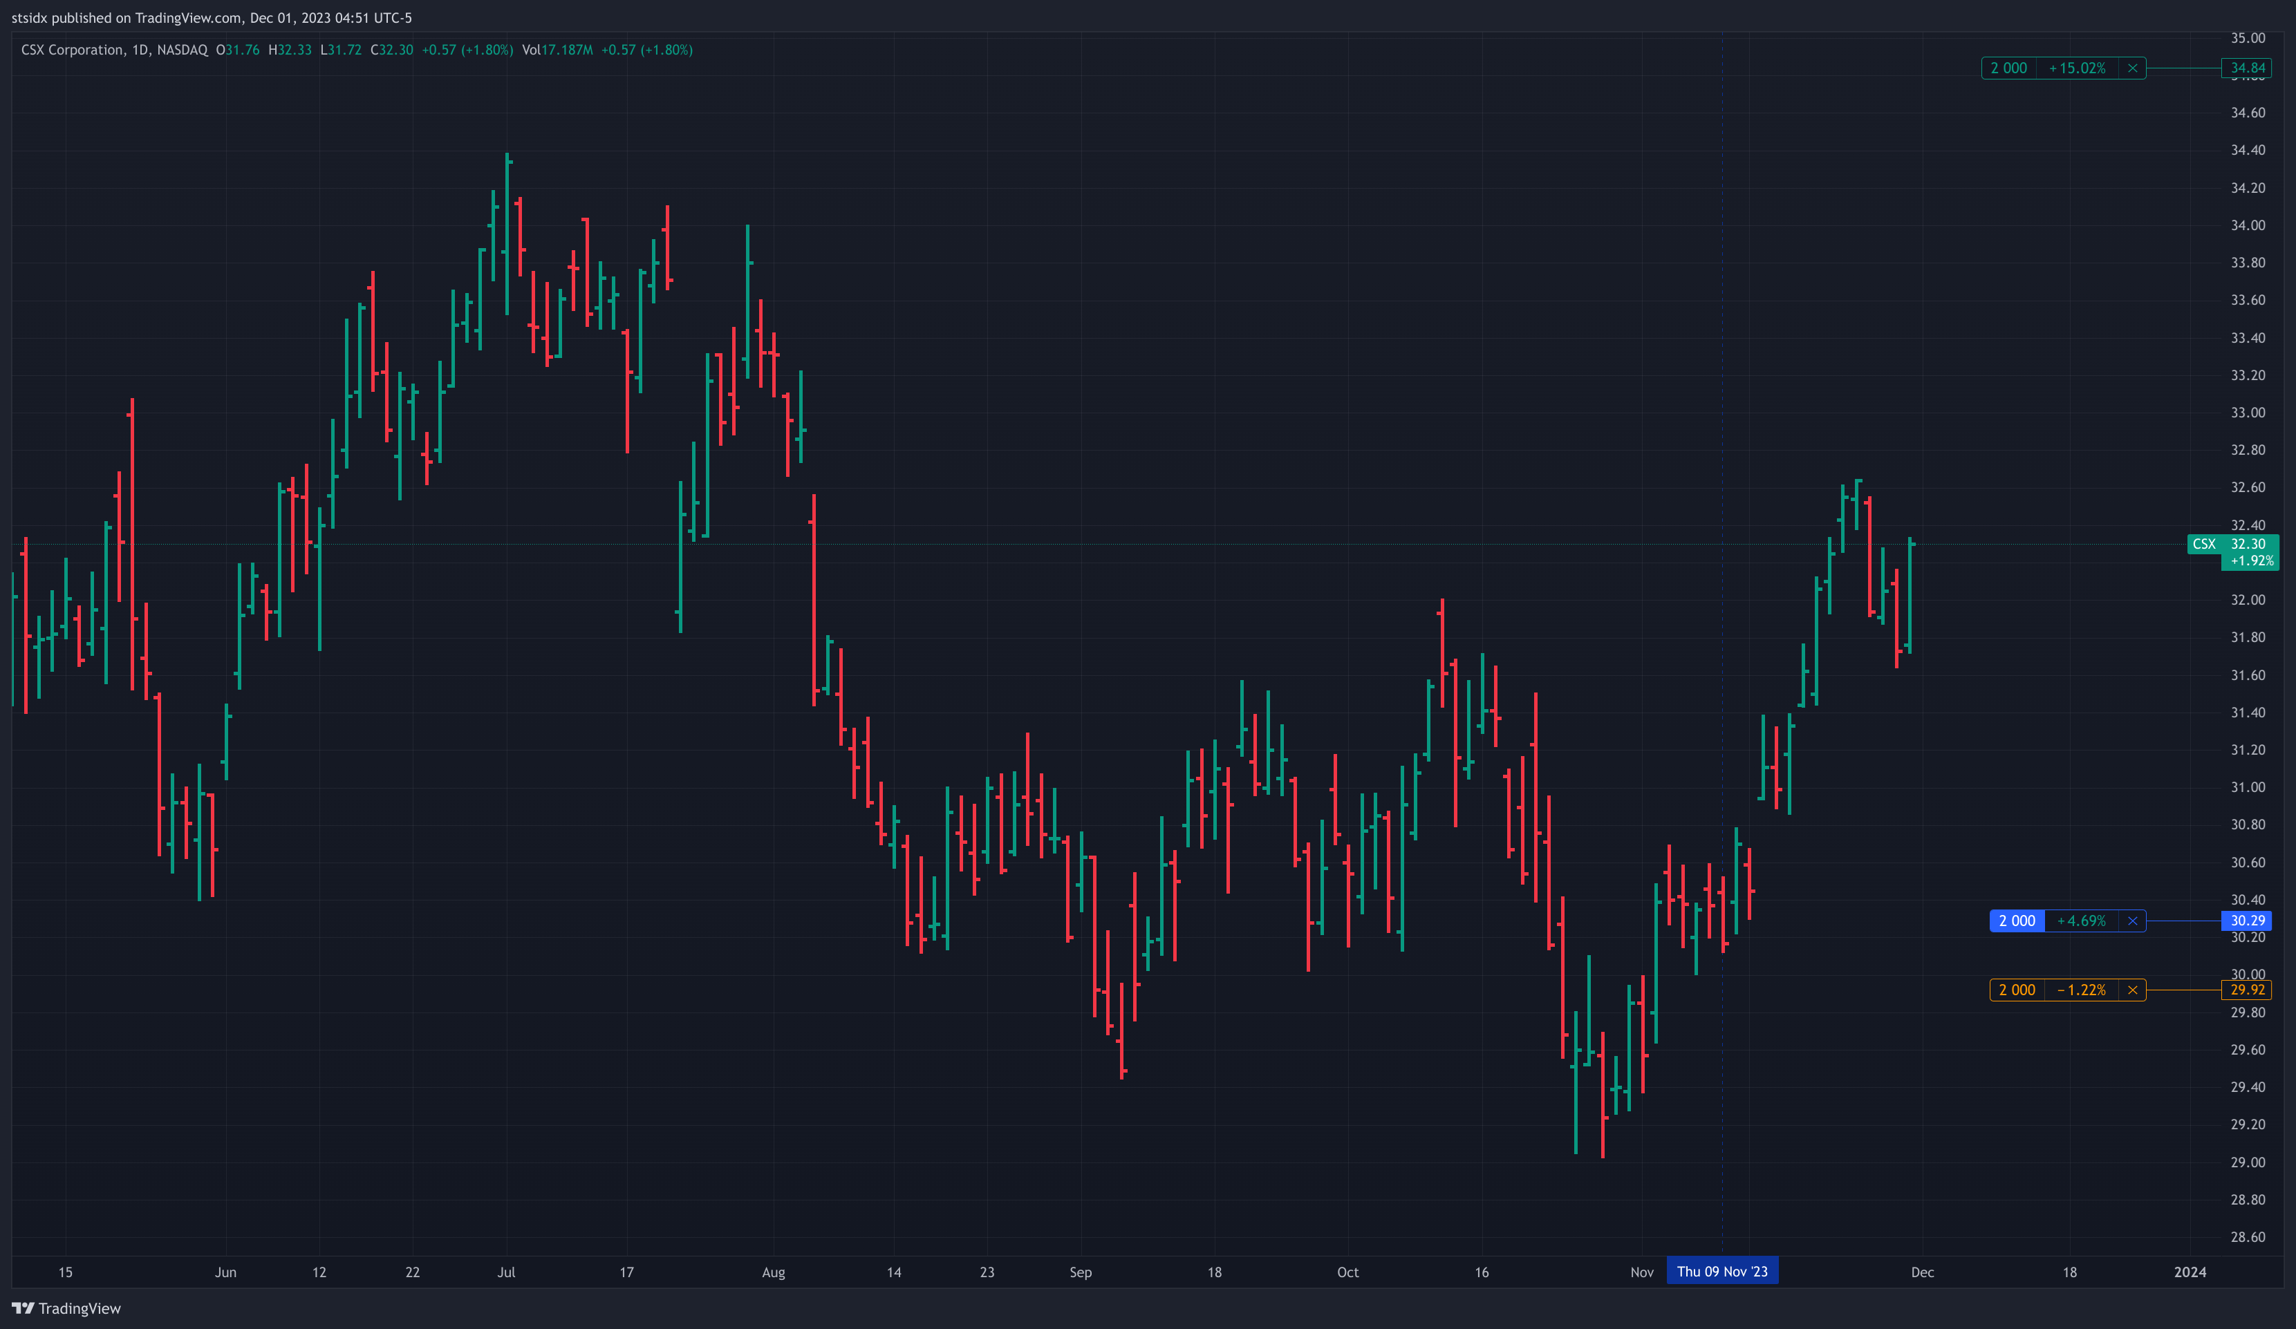Click the 29.92 price tag
Image resolution: width=2296 pixels, height=1329 pixels.
[2247, 990]
